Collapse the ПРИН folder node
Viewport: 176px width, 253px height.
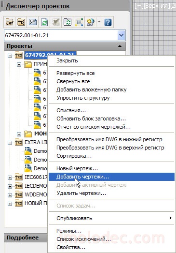[x=19, y=64]
